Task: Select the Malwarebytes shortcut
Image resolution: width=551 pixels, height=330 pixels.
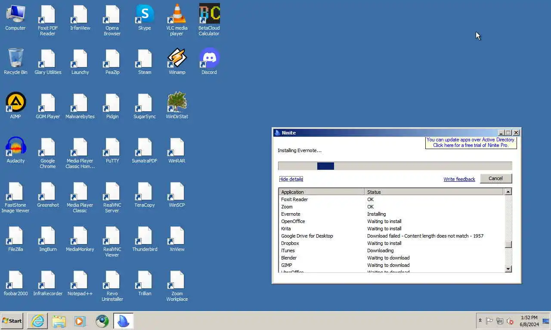Action: click(x=80, y=107)
